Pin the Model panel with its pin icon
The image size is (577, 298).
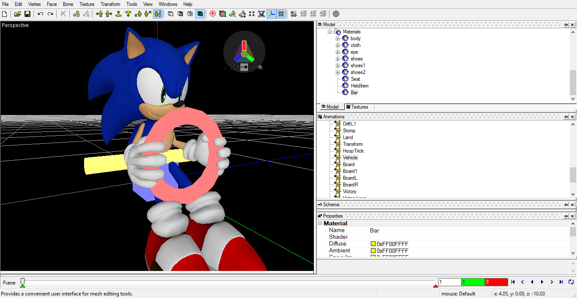(x=566, y=24)
